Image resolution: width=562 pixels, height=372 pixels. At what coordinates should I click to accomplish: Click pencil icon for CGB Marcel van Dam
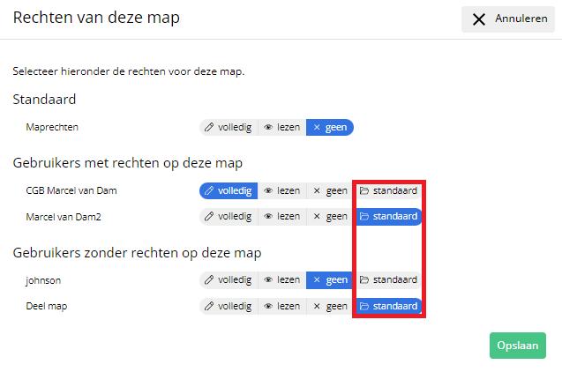tap(210, 190)
